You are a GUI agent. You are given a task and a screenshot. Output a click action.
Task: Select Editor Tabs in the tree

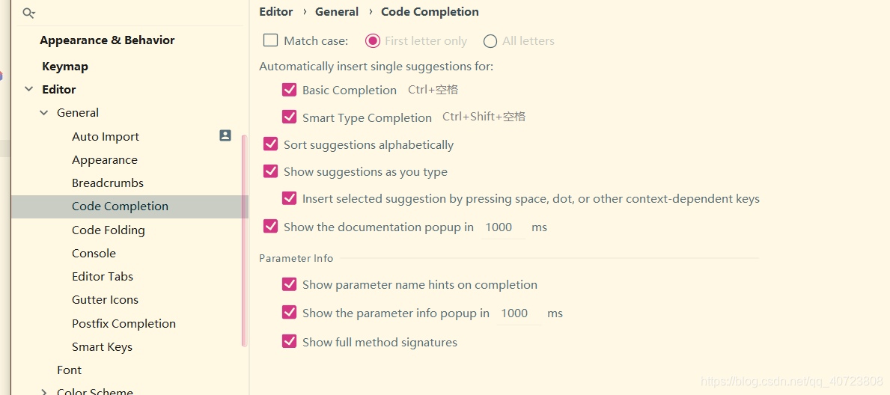point(103,276)
